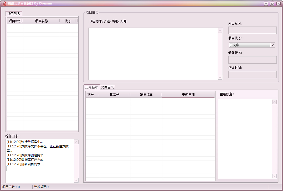Click the 项目标识 input field
Viewport: 283px width, 191px height.
pos(252,30)
